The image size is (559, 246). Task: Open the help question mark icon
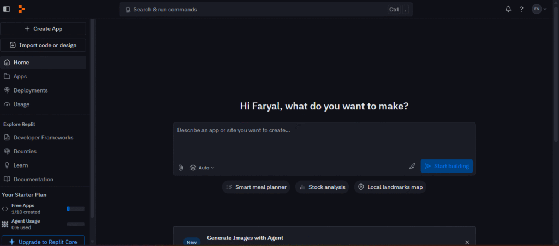click(x=521, y=9)
